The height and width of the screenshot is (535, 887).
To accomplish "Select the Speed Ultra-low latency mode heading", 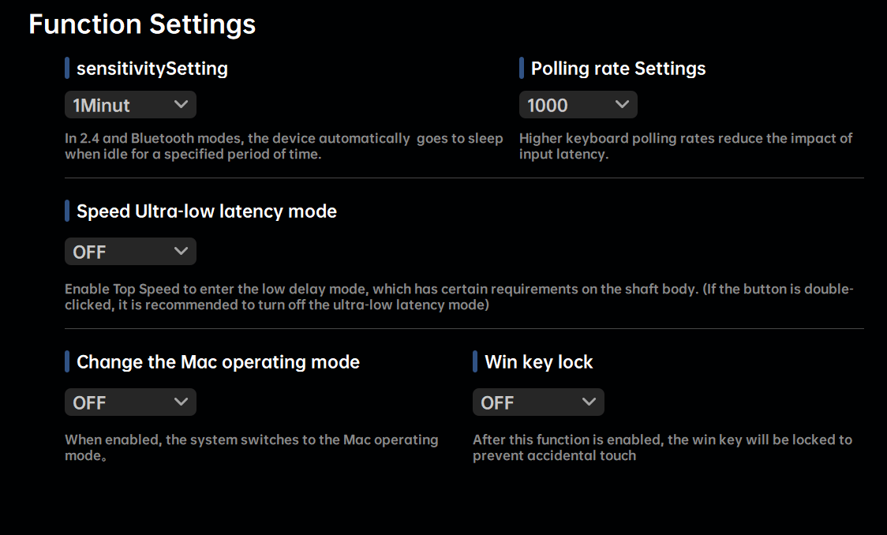I will click(x=206, y=211).
